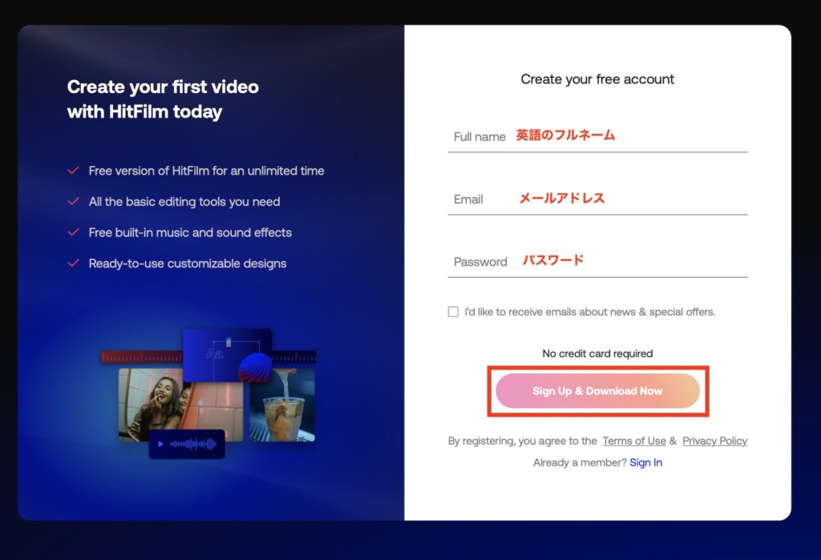Click checkmark beside Free built-in music
Image resolution: width=821 pixels, height=560 pixels.
(73, 232)
